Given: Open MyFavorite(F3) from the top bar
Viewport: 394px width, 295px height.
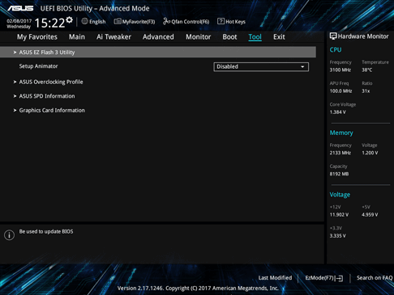Looking at the screenshot, I should [x=135, y=22].
